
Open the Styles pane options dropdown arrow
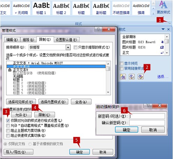[x=163, y=29]
